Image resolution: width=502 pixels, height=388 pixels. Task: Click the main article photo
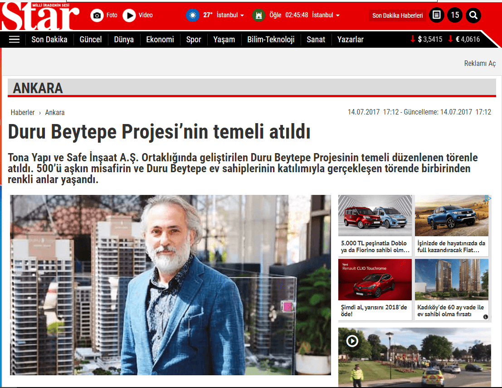point(170,285)
